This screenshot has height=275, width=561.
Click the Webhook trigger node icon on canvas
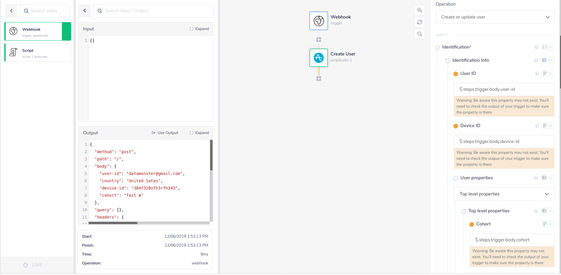coord(318,21)
